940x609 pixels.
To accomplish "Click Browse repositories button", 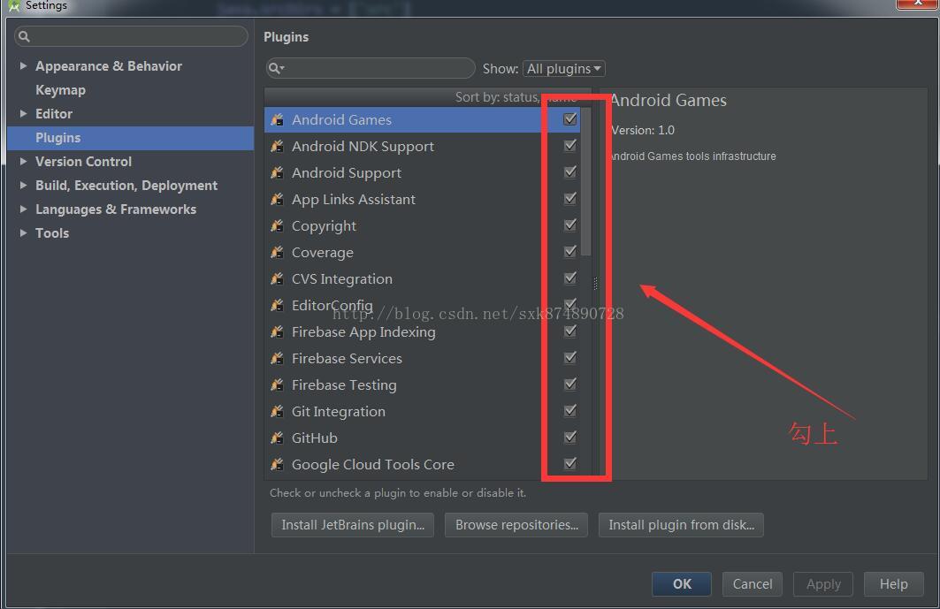I will [516, 525].
